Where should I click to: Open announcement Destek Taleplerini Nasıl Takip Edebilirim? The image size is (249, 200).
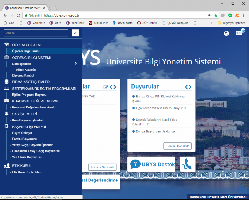point(155,122)
